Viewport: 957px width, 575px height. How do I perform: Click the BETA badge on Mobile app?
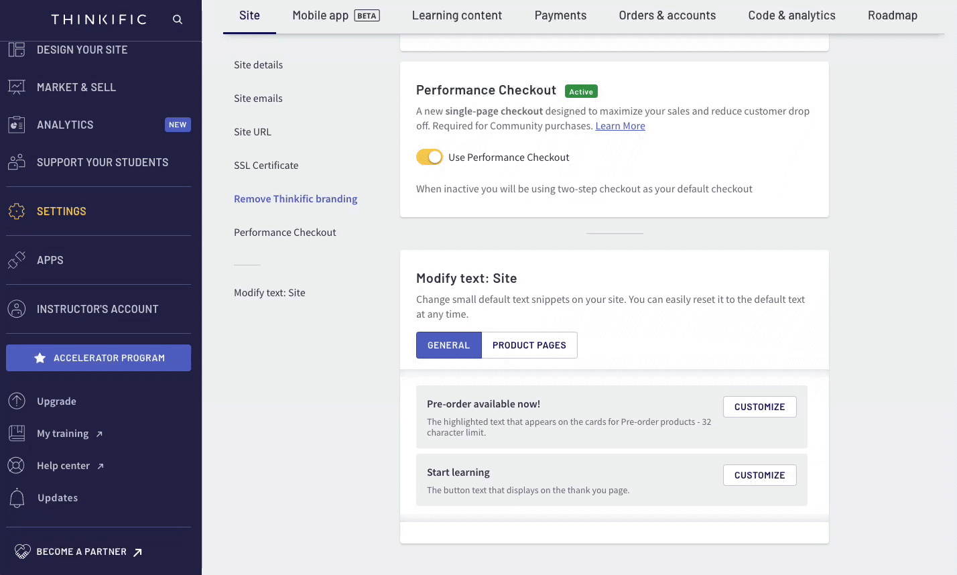(367, 15)
